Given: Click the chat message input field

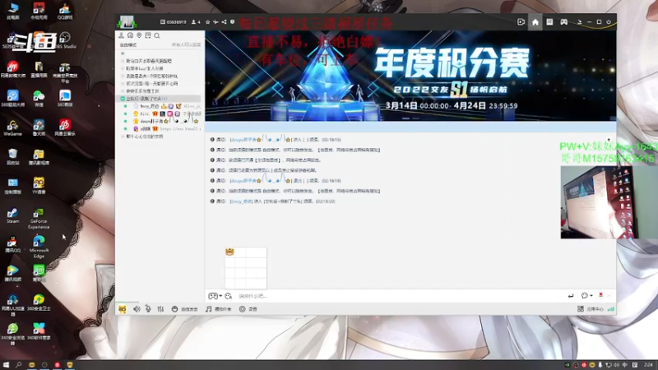Looking at the screenshot, I should click(x=399, y=296).
